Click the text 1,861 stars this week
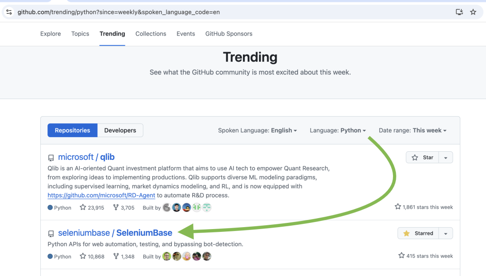Image resolution: width=486 pixels, height=276 pixels. (424, 207)
